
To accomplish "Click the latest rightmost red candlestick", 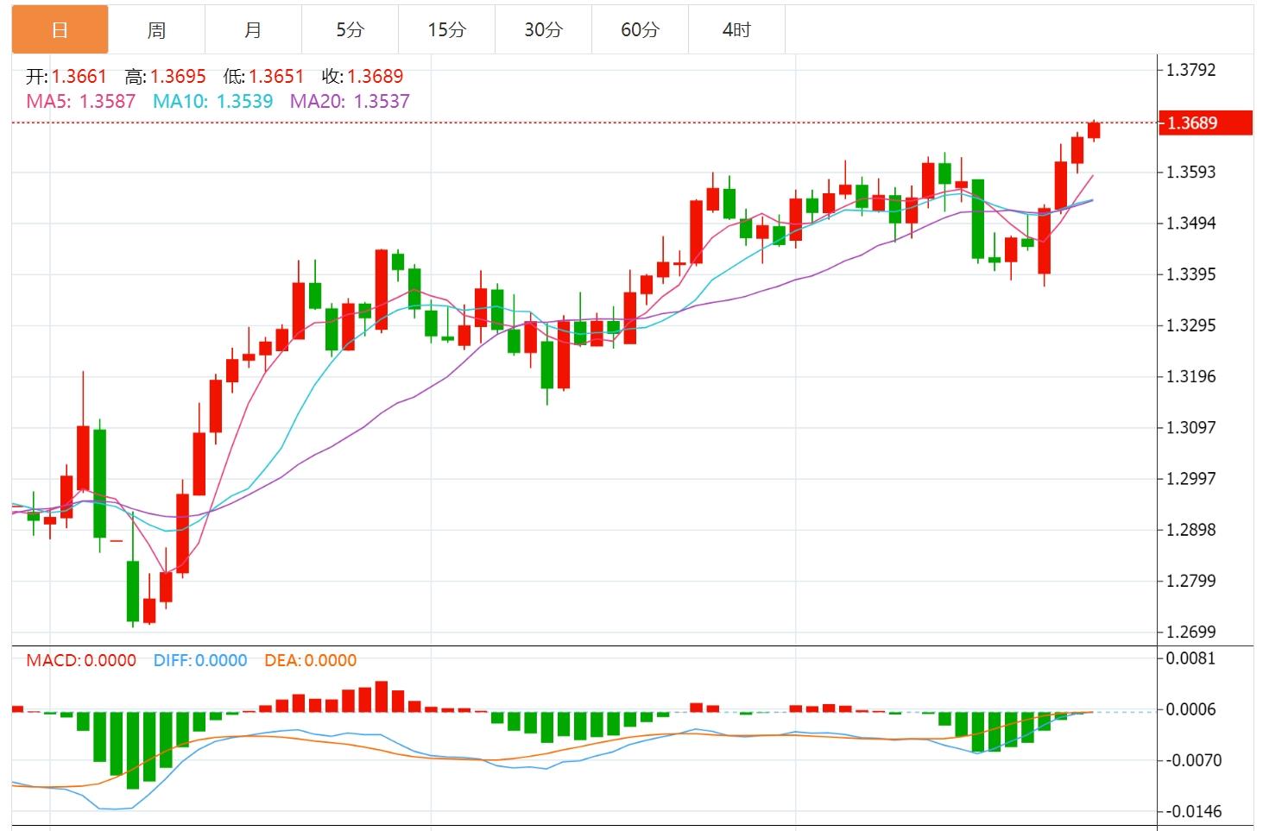I will (x=1094, y=130).
